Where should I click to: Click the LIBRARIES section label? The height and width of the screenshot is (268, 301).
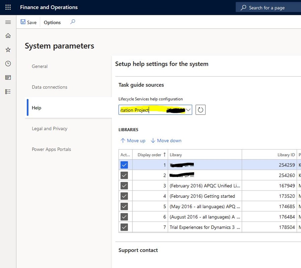point(128,130)
